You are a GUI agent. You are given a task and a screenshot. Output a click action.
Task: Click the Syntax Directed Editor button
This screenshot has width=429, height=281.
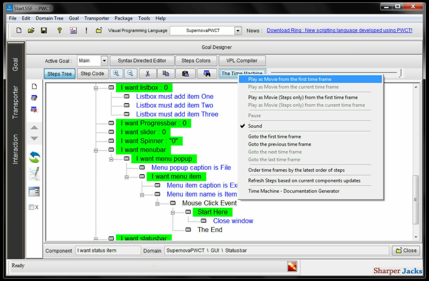click(142, 61)
